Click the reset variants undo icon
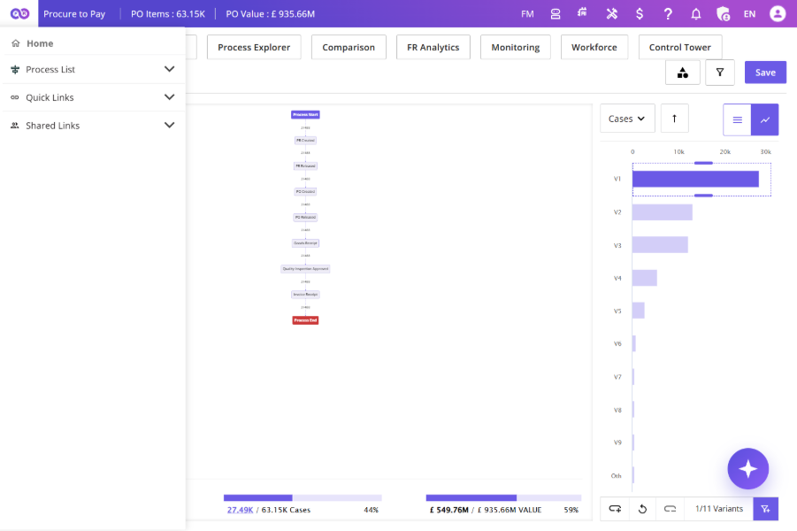This screenshot has height=531, width=797. [x=642, y=509]
